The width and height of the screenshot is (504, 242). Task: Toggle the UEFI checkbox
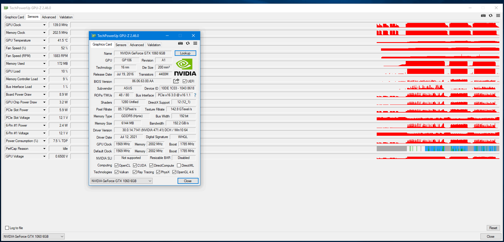[x=184, y=81]
